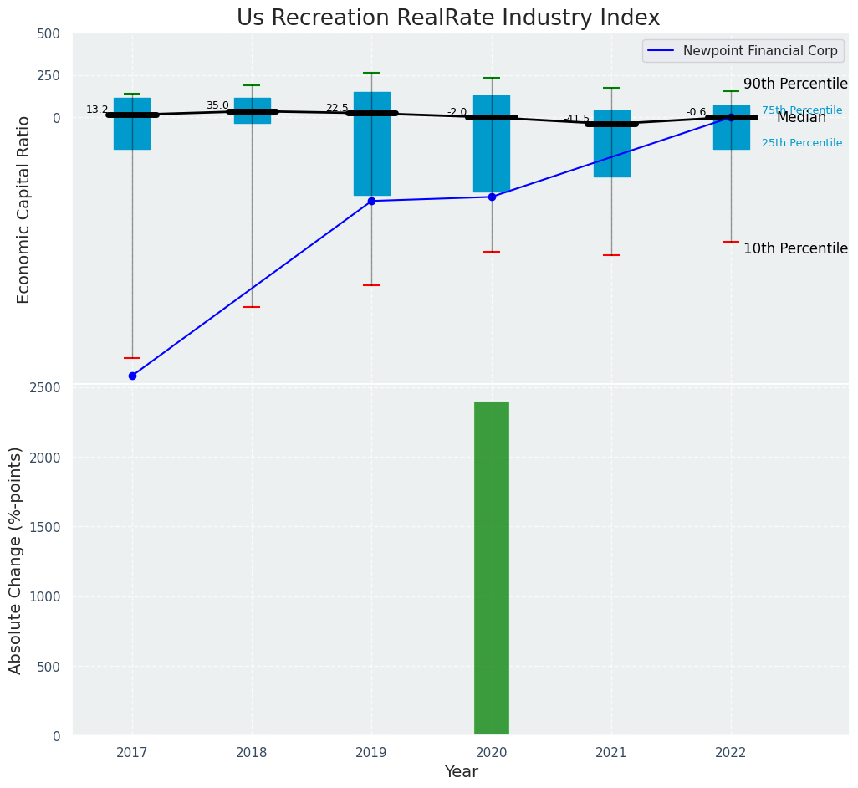Click the 25th Percentile annotation label
Image resolution: width=858 pixels, height=788 pixels.
pos(801,143)
